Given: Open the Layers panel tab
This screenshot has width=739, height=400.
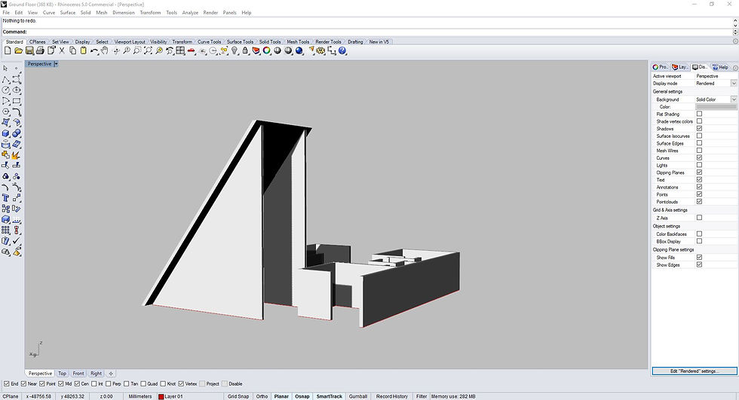Looking at the screenshot, I should 680,67.
